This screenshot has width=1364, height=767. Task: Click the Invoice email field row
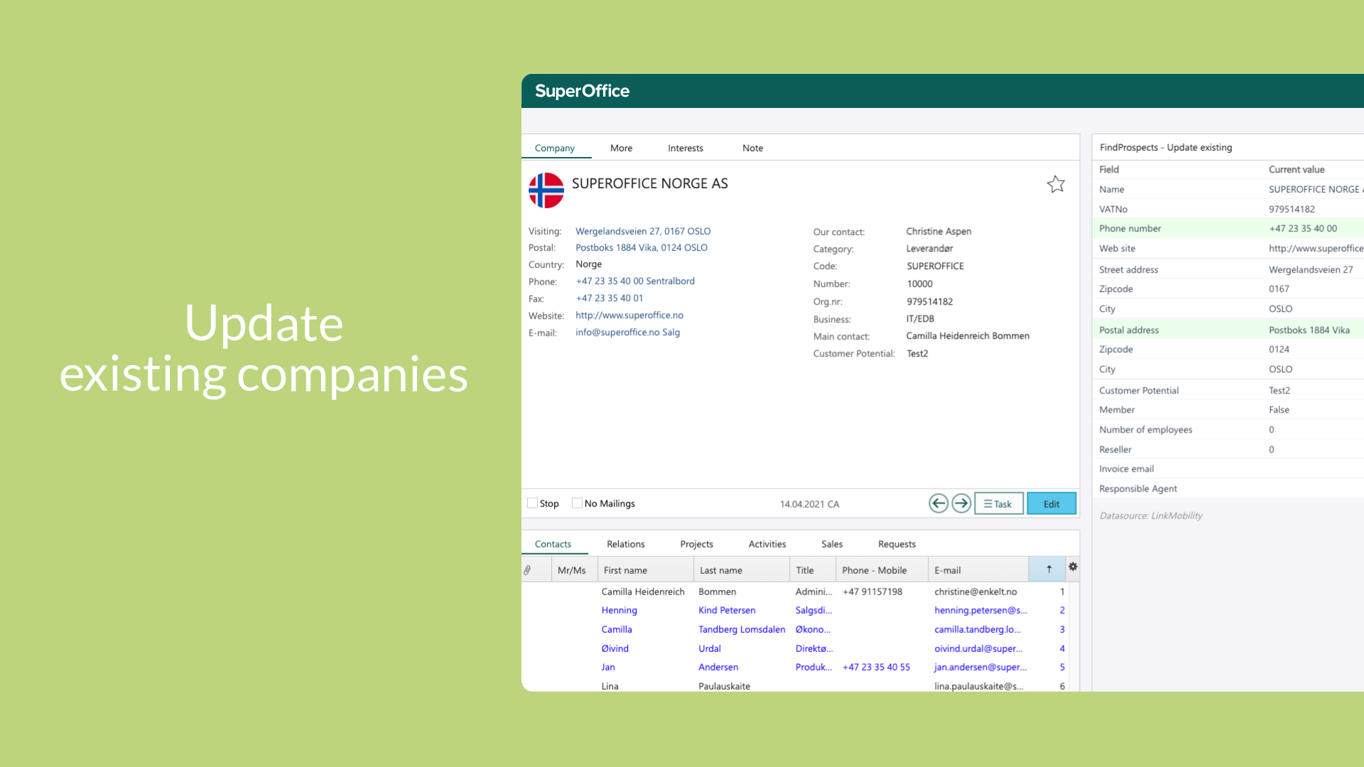pyautogui.click(x=1228, y=469)
